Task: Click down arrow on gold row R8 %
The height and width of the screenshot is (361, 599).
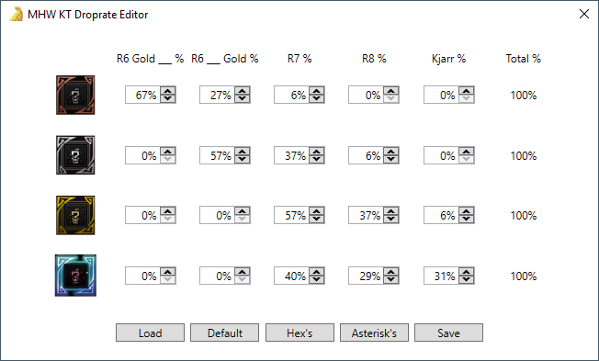Action: [391, 219]
